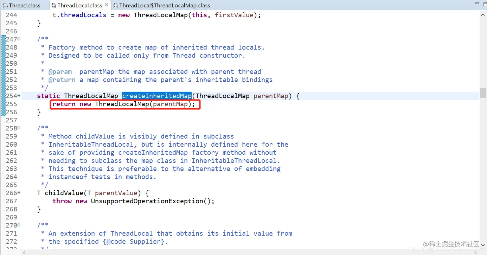The width and height of the screenshot is (487, 255).
Task: Switch to the Thread.class tab
Action: pyautogui.click(x=25, y=5)
